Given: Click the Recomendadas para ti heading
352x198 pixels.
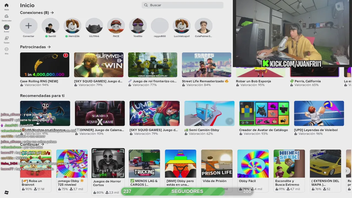Looking at the screenshot, I should (42, 96).
